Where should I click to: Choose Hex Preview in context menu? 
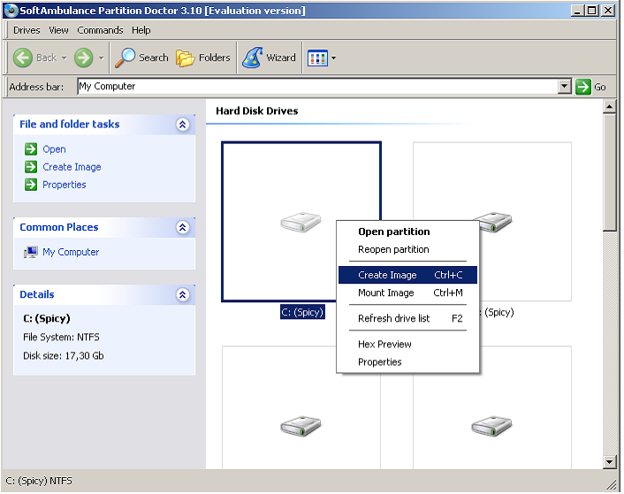click(x=407, y=344)
